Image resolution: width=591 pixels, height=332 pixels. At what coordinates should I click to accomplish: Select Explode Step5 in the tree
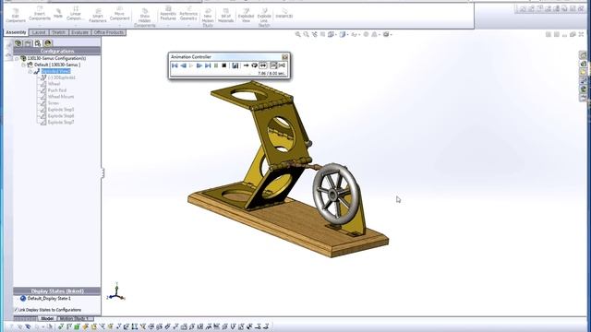[61, 110]
